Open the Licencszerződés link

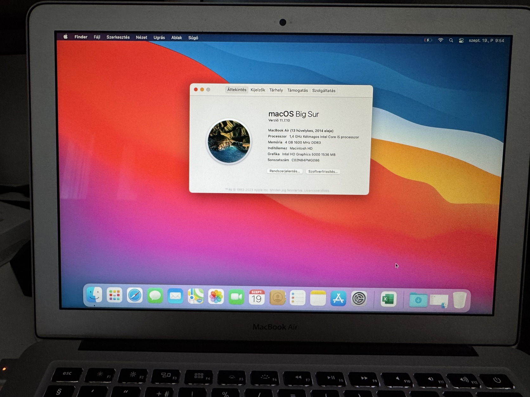[x=317, y=191]
